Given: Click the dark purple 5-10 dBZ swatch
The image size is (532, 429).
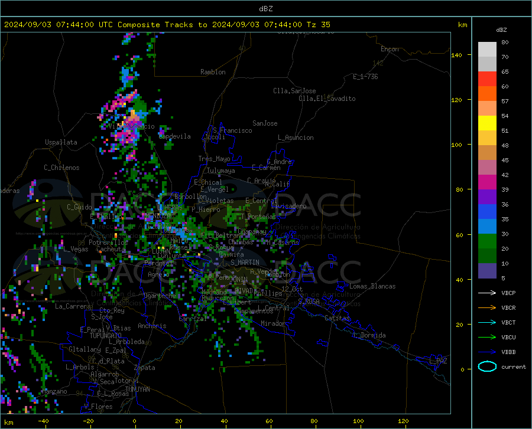Looking at the screenshot, I should [487, 271].
